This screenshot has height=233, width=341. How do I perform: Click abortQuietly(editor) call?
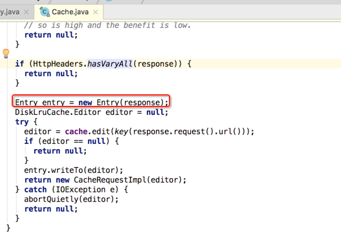pos(71,199)
